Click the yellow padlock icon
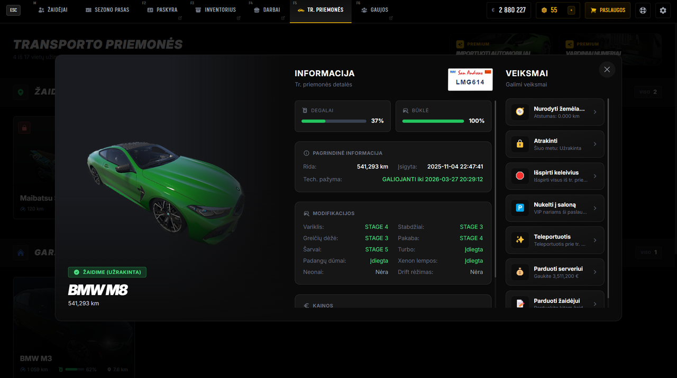The height and width of the screenshot is (378, 677). (x=520, y=144)
